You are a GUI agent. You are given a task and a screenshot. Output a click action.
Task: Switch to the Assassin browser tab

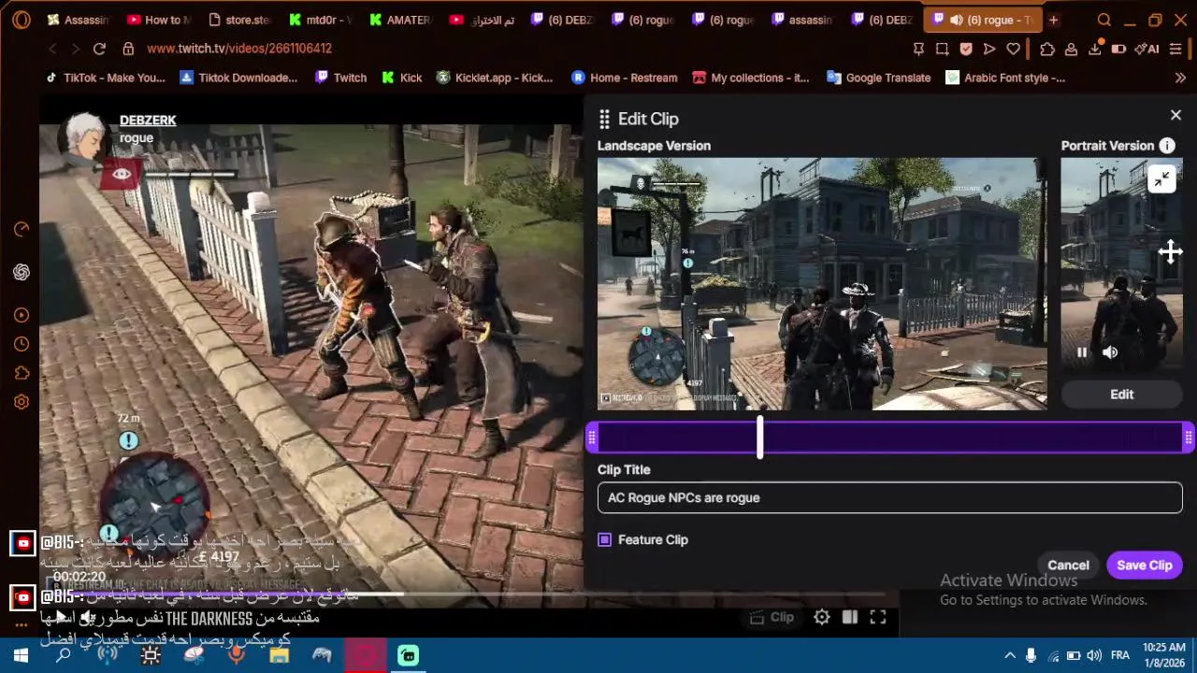point(77,20)
